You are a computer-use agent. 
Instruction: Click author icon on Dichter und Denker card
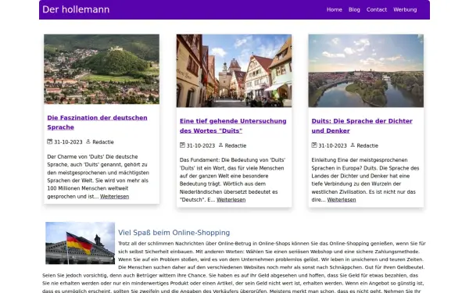(x=353, y=145)
